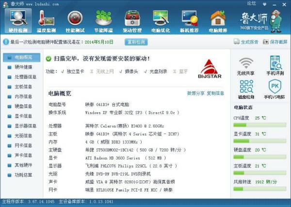Open the 新机推荐 medal icon
This screenshot has height=207, width=291.
189,21
